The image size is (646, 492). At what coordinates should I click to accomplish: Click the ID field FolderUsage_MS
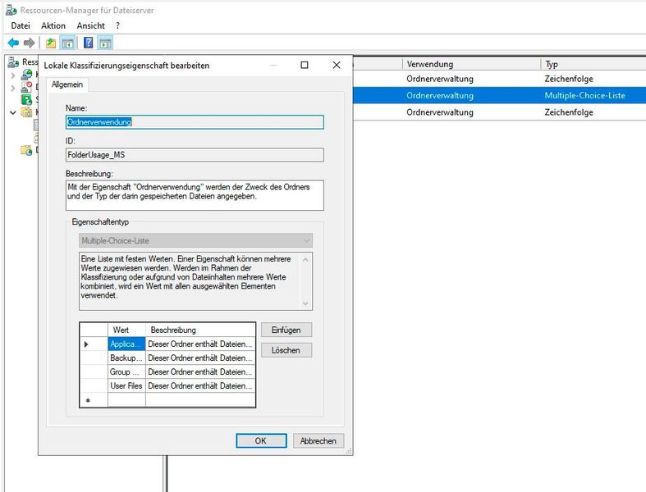tap(195, 155)
